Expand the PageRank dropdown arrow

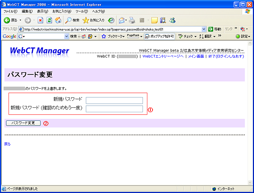(141, 37)
